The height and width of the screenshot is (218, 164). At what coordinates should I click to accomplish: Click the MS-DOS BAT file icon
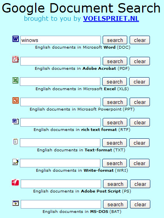click(16, 203)
